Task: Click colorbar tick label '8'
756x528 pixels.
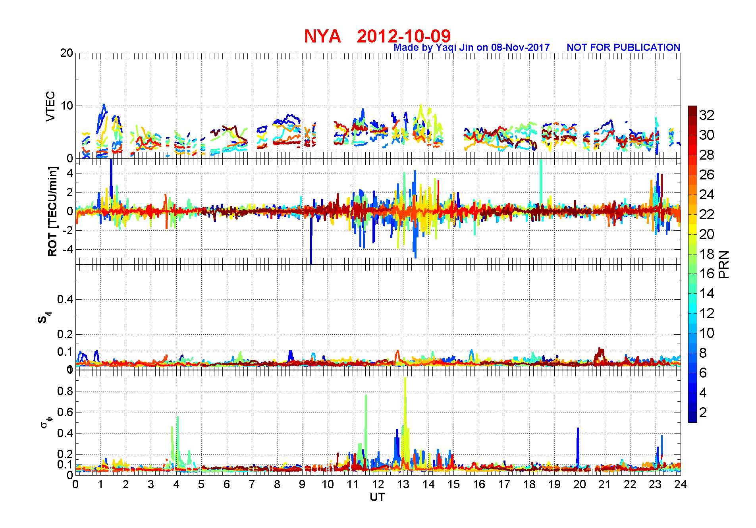Action: coord(703,353)
